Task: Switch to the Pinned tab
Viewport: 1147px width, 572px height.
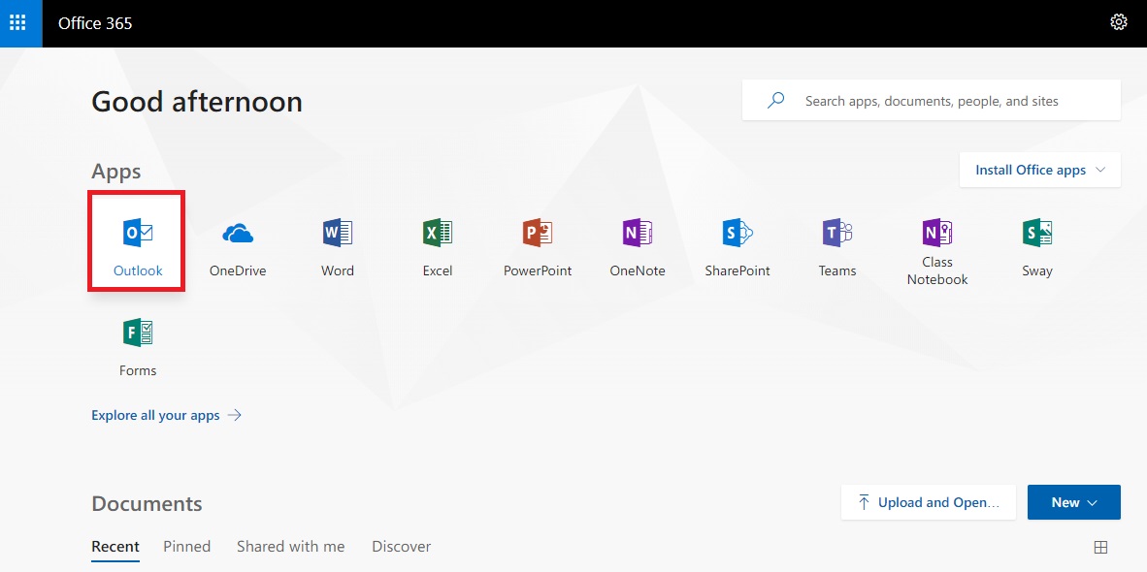Action: (x=186, y=547)
